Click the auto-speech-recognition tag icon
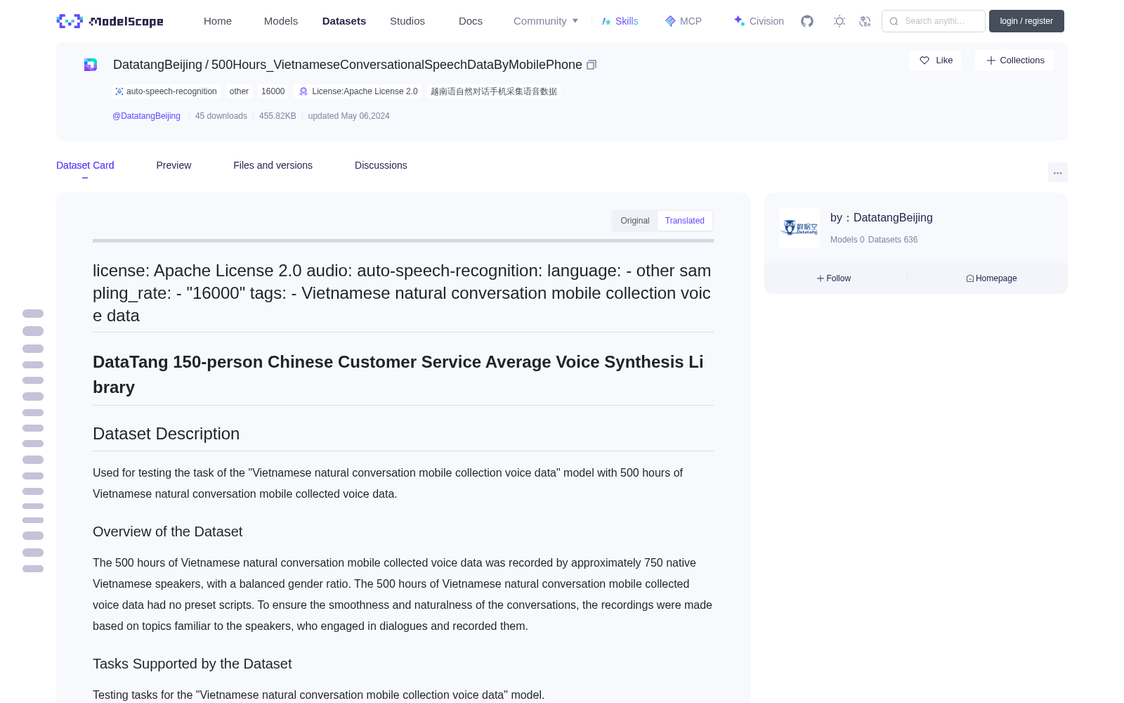 click(119, 91)
